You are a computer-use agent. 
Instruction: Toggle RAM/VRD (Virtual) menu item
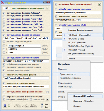[82, 50]
